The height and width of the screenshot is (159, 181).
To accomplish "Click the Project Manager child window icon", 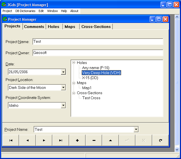I will tap(5, 19).
